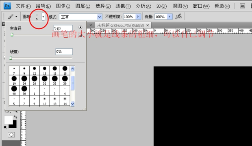Click the 不透明度 100% input field
The width and height of the screenshot is (252, 146).
(x=129, y=17)
